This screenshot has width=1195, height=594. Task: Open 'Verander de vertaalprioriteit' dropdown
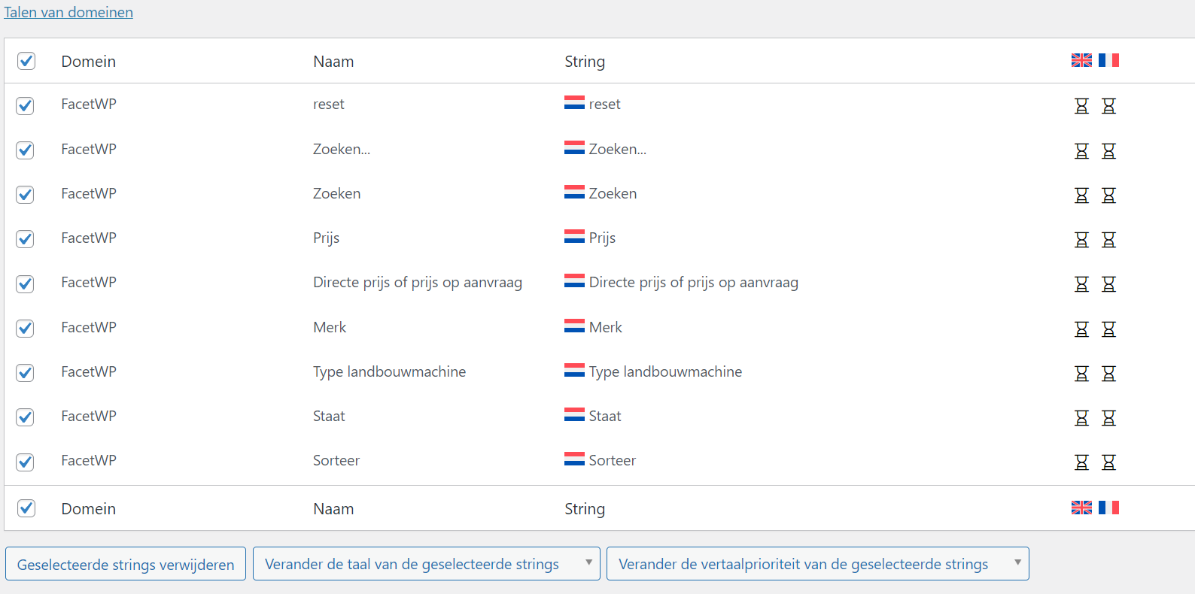(x=817, y=564)
